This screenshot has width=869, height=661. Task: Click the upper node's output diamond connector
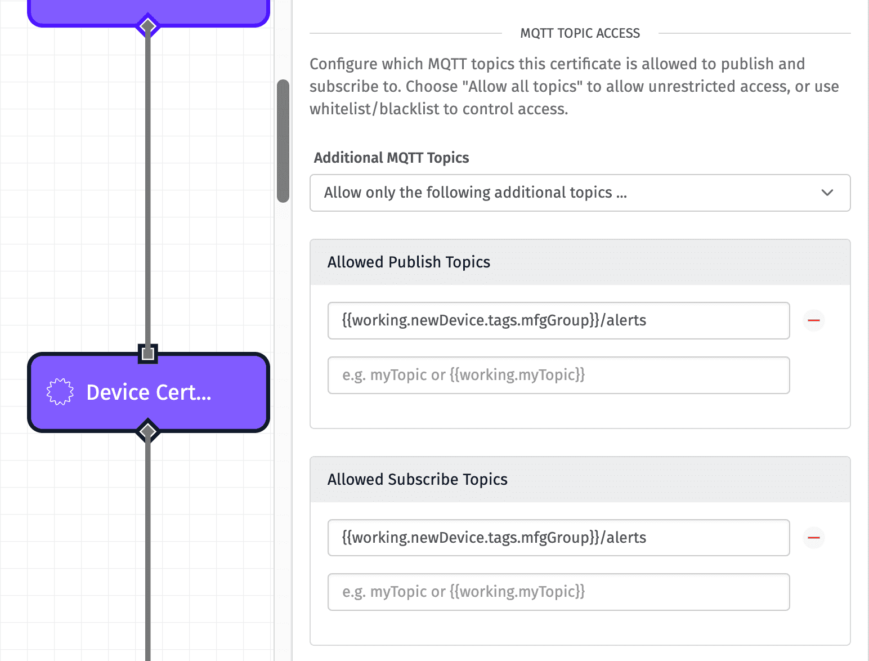coord(147,26)
